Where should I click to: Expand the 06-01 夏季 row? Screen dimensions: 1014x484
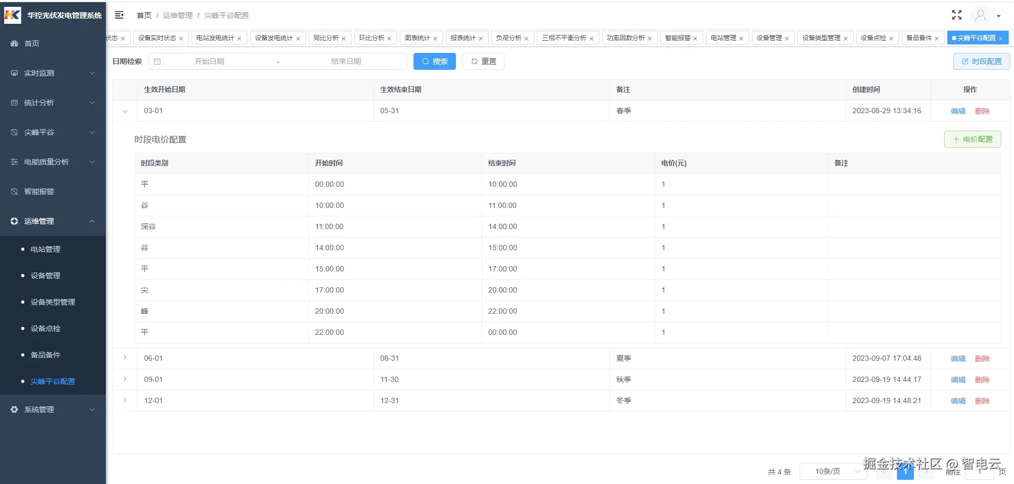point(125,358)
